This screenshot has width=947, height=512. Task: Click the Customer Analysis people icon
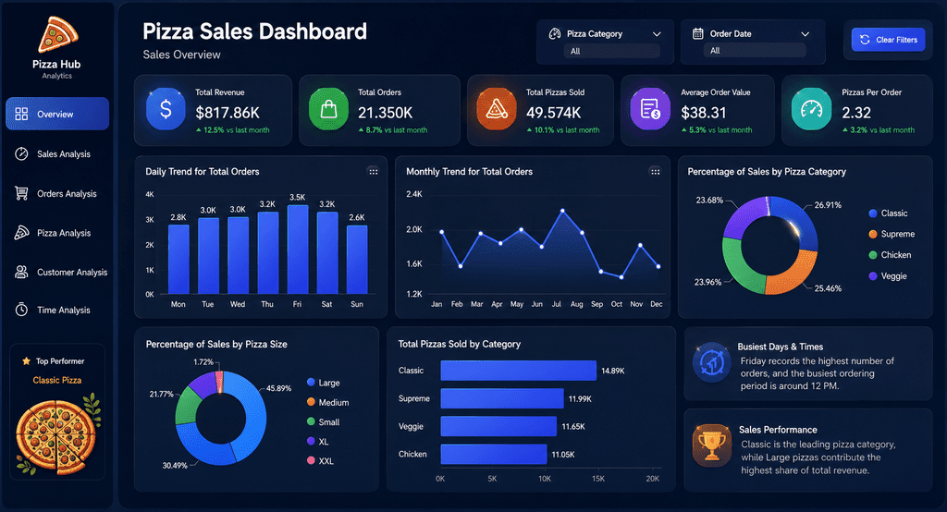21,272
